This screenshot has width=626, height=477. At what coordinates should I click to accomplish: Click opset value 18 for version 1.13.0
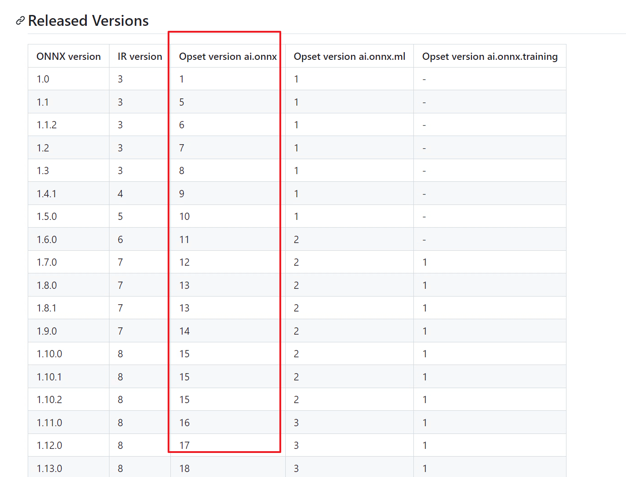(x=184, y=467)
